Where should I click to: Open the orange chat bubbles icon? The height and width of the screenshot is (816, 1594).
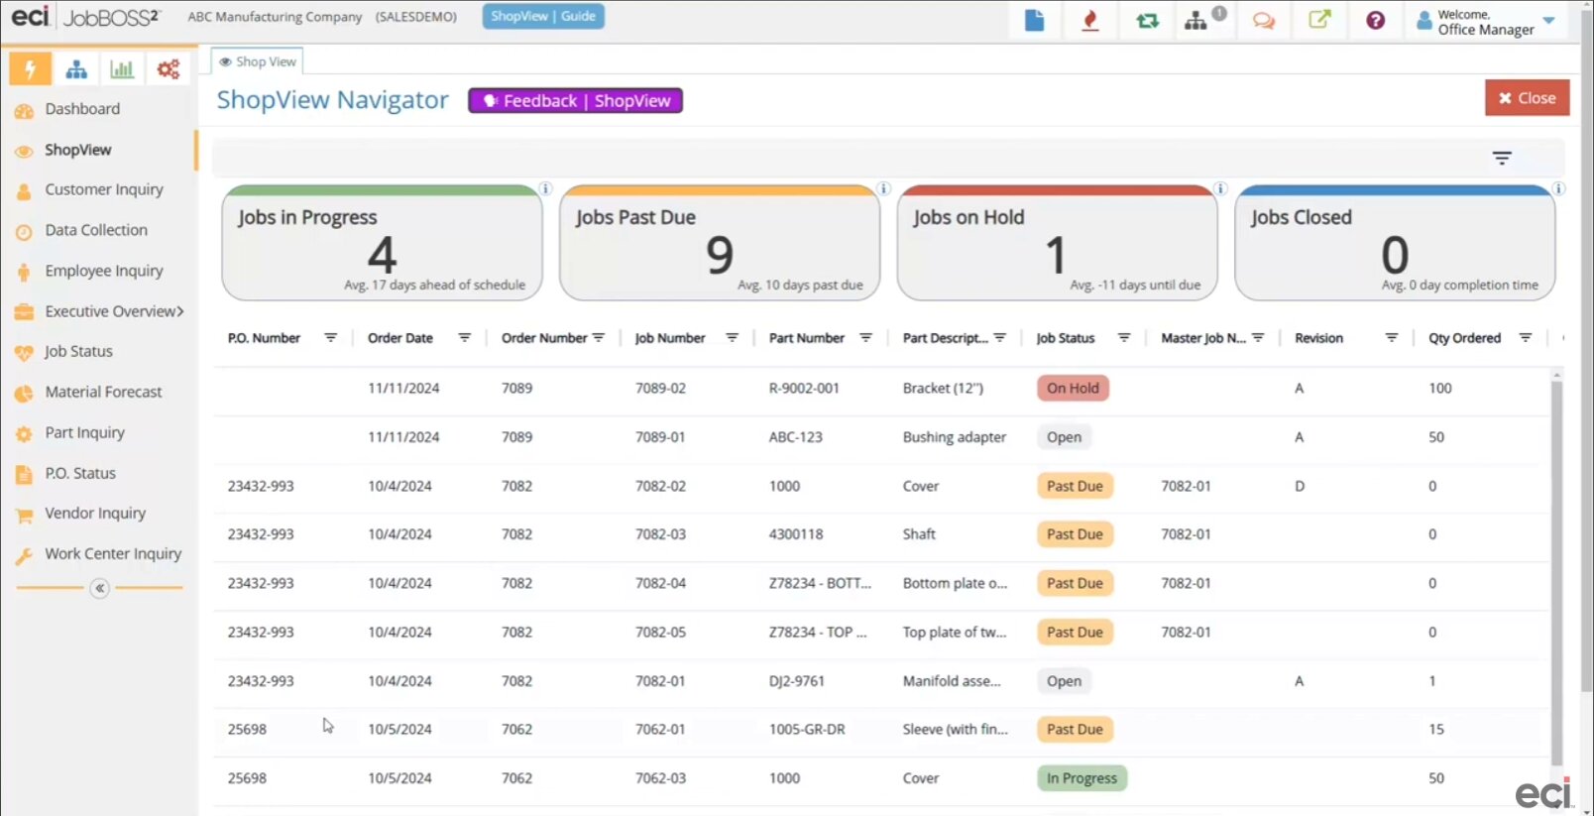(1263, 20)
